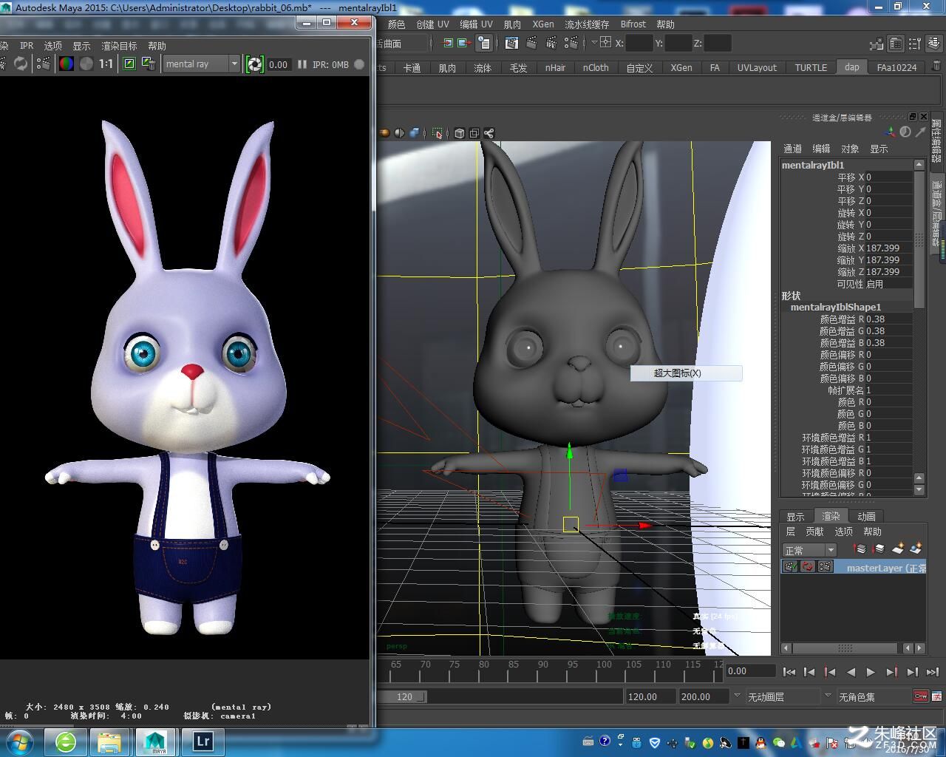Open the 流水线缓存 menu
The height and width of the screenshot is (757, 946).
click(x=587, y=24)
